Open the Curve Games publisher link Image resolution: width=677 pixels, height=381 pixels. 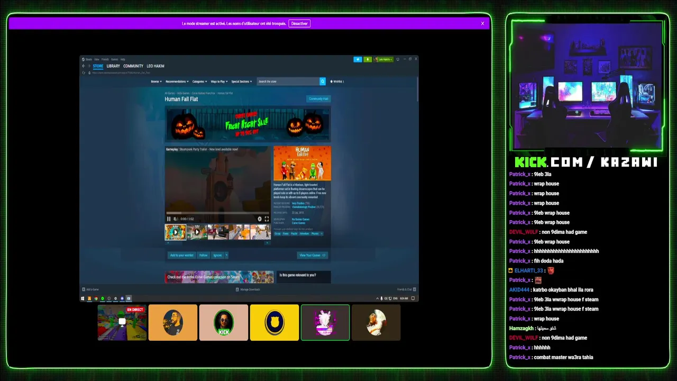pyautogui.click(x=298, y=223)
